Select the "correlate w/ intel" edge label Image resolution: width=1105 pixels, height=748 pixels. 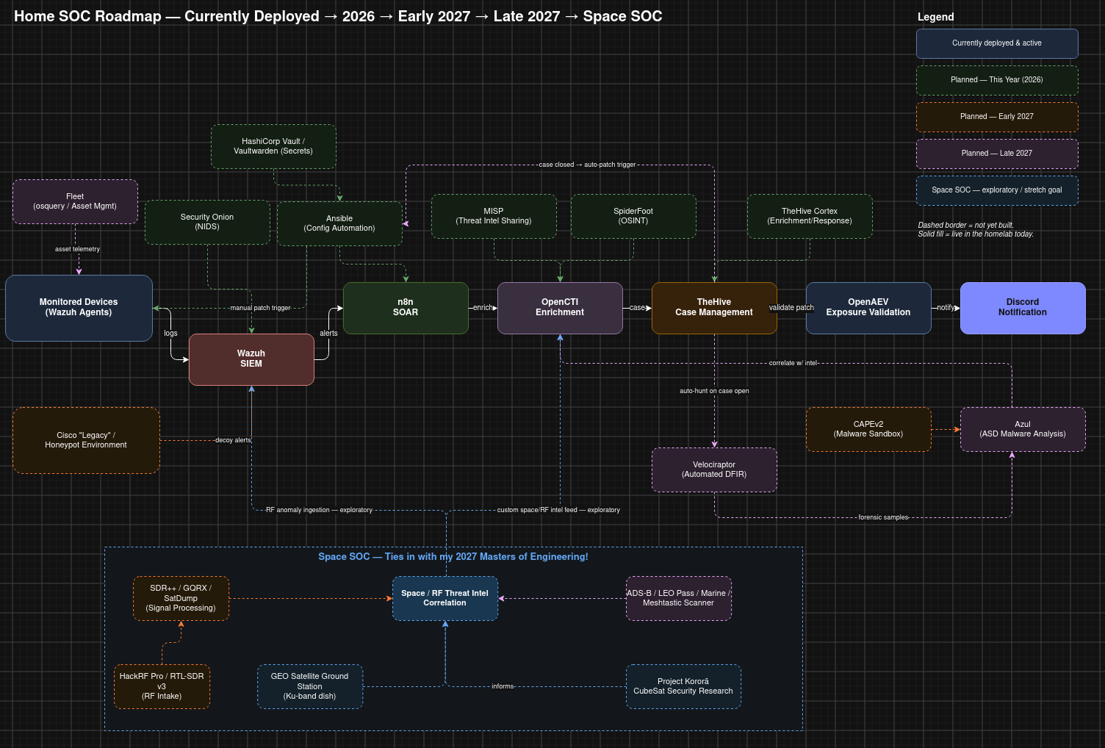pyautogui.click(x=793, y=363)
